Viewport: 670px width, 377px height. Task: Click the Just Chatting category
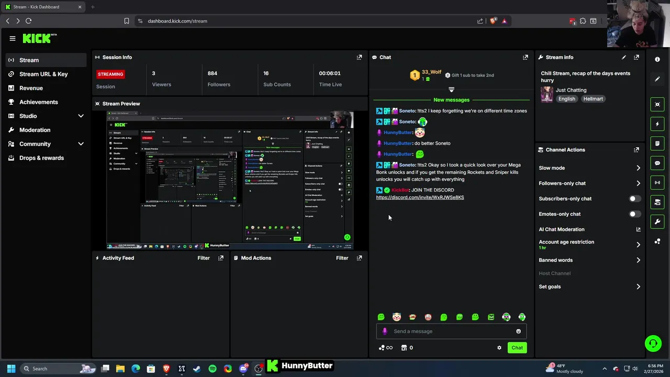click(571, 90)
